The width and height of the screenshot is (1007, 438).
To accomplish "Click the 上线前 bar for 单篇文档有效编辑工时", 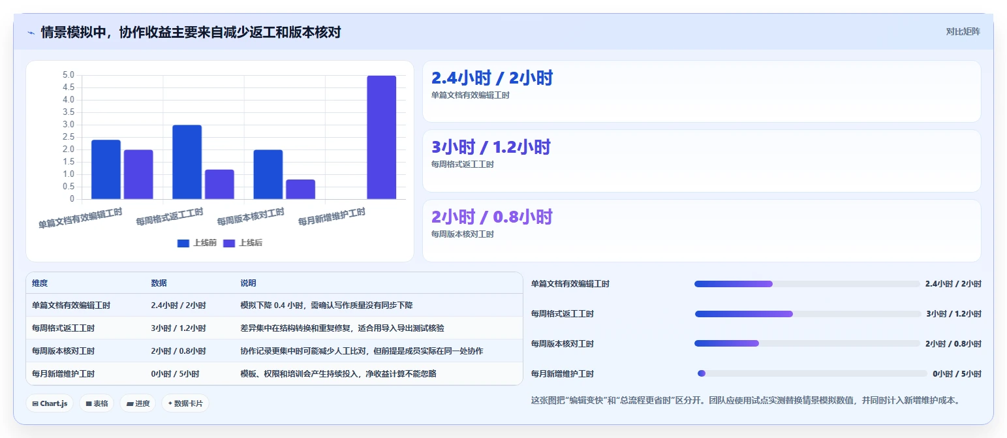I will (x=106, y=170).
